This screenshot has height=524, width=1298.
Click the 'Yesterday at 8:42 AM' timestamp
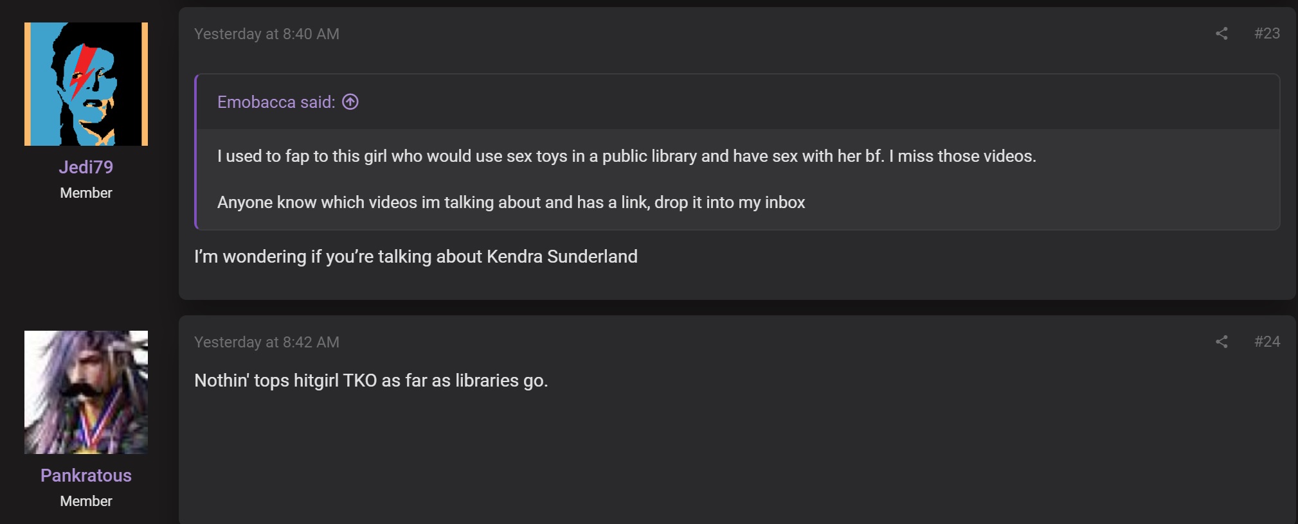point(267,342)
